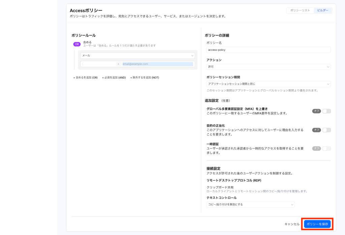Image resolution: width=345 pixels, height=235 pixels.
Task: Switch to the ビルダー tab
Action: [x=322, y=10]
